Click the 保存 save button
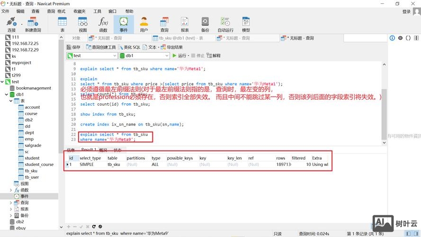The image size is (421, 237). tap(73, 47)
